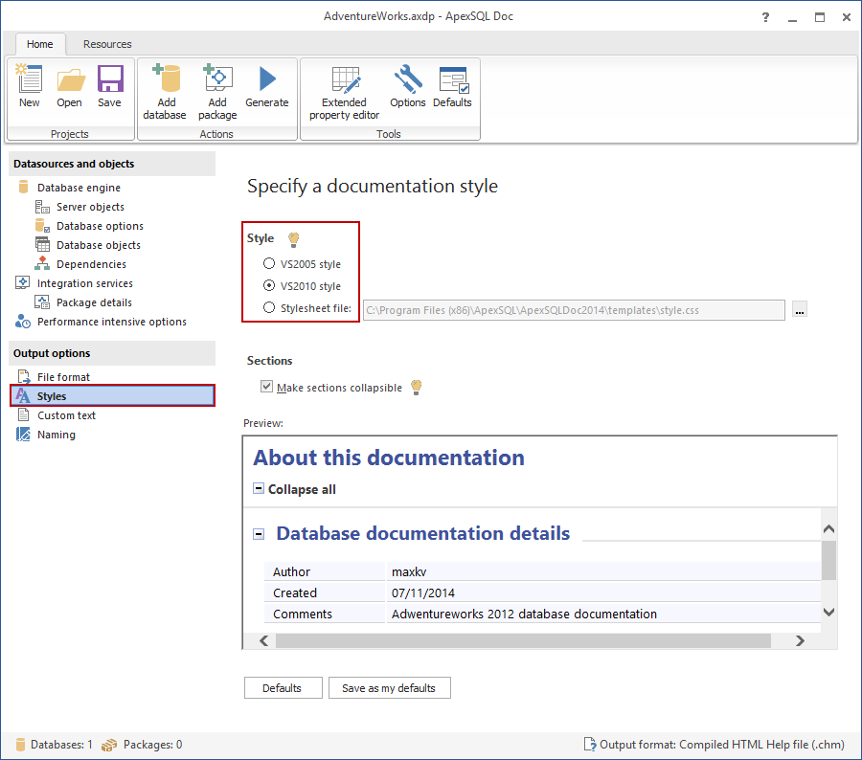Click the Defaults ribbon icon

coord(454,79)
